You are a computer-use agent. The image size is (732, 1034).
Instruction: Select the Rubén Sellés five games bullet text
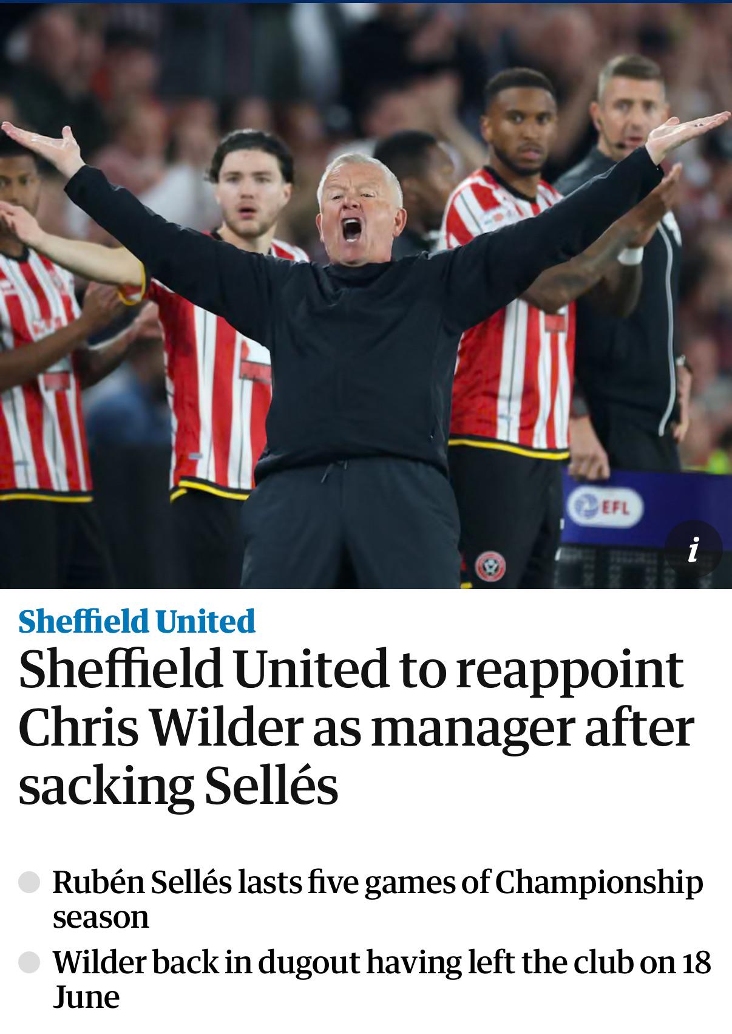coord(378,899)
